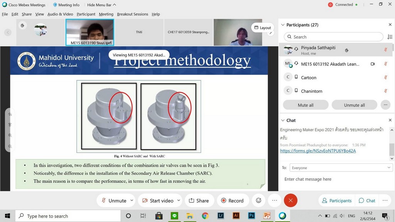Click the emoji reactions icon
The height and width of the screenshot is (222, 395).
pos(259,200)
